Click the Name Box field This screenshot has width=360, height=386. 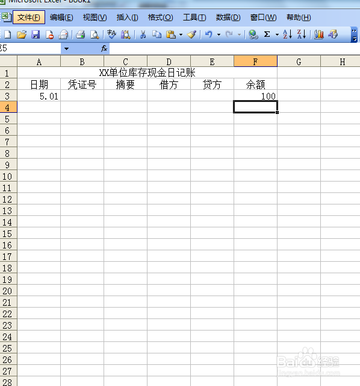(x=30, y=48)
